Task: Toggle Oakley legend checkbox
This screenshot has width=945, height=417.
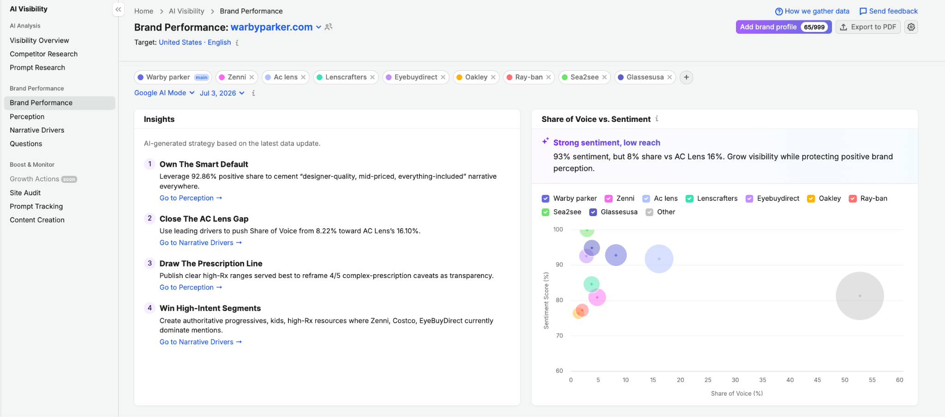Action: 811,199
